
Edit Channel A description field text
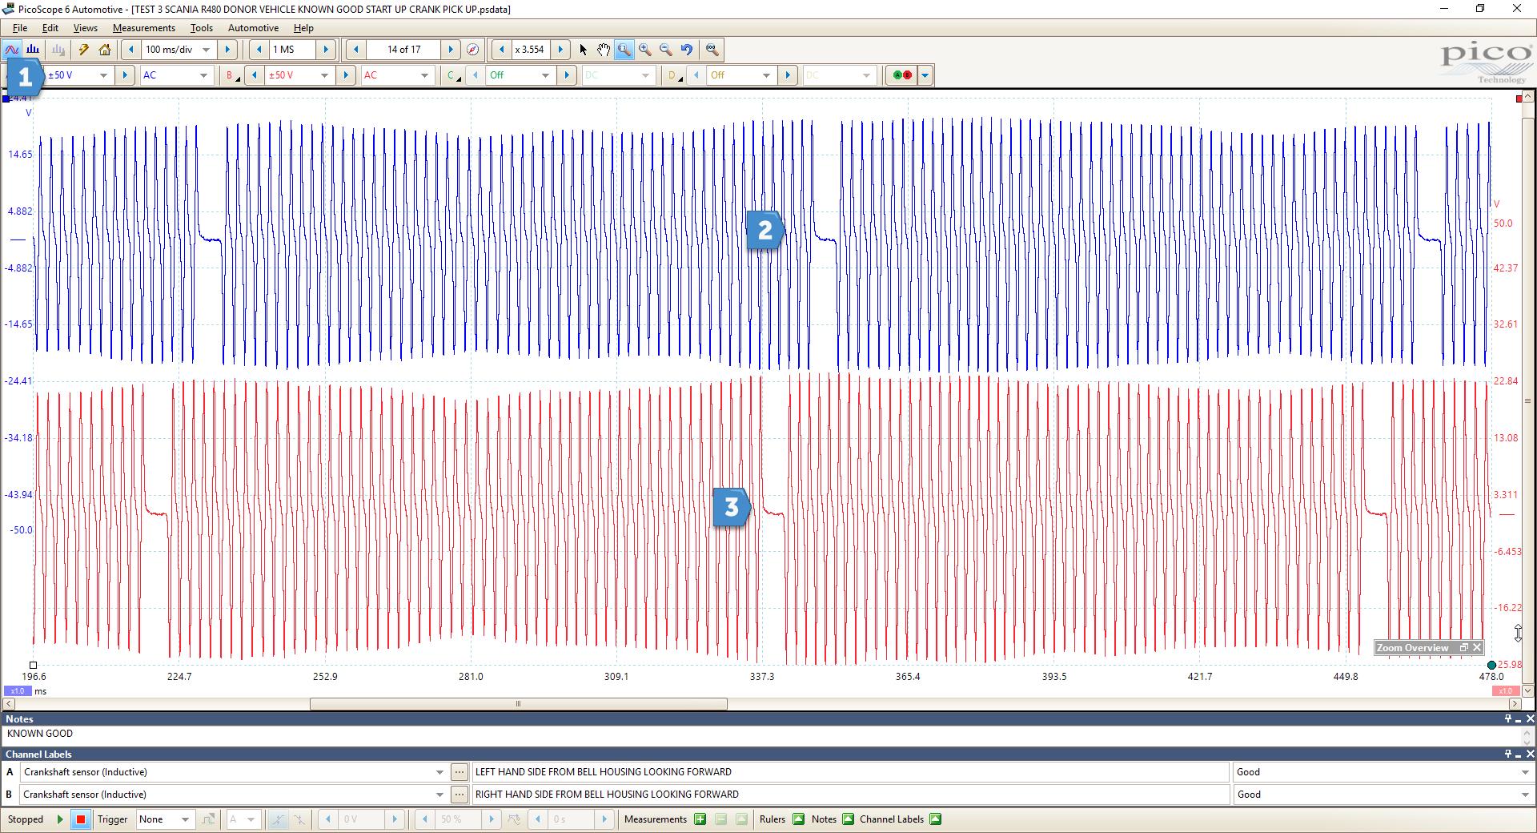[x=851, y=772]
